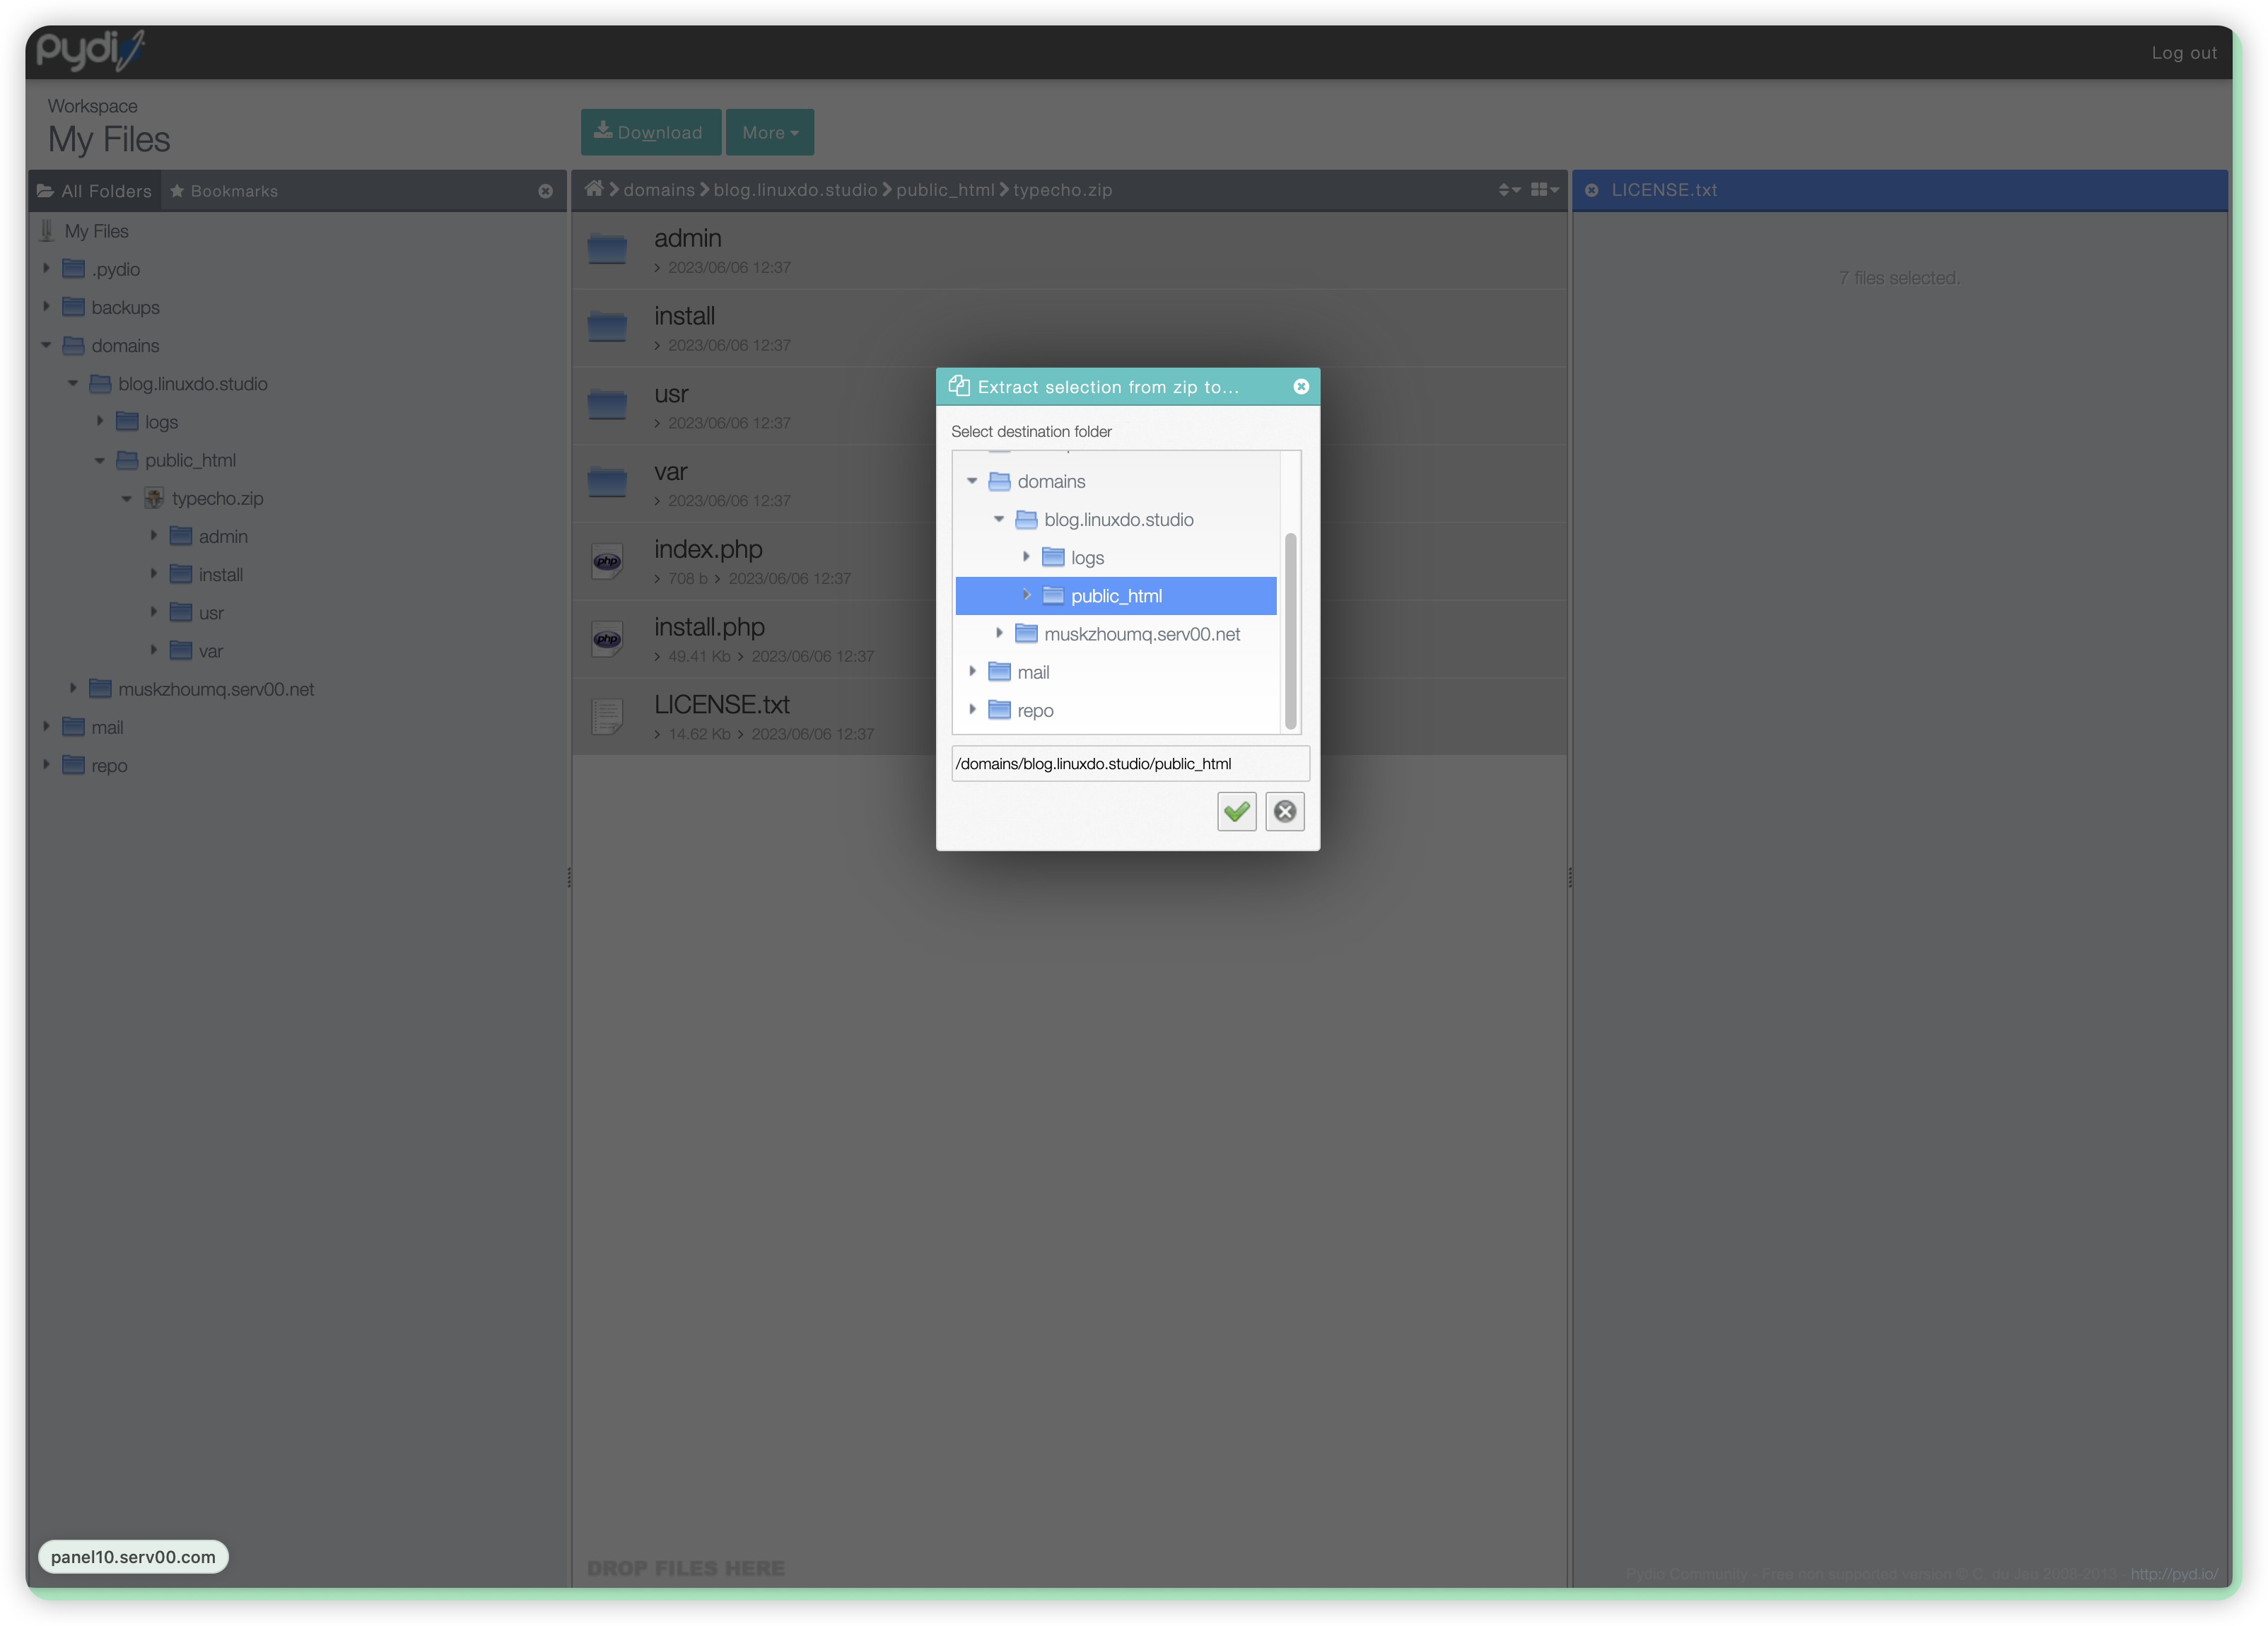Expand the public_html node in dialog
The width and height of the screenshot is (2268, 1626).
coord(1026,595)
